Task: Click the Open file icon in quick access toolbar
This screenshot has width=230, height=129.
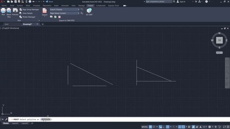Action: [12, 1]
